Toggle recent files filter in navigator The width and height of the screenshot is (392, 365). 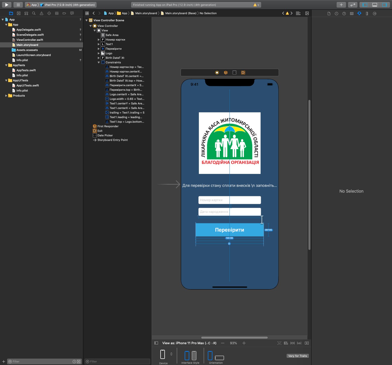coord(74,361)
